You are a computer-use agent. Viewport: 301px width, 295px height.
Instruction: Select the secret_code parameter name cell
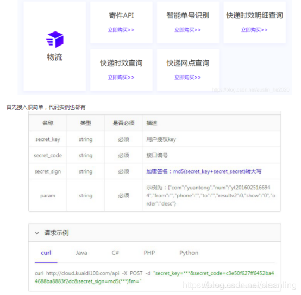48,155
